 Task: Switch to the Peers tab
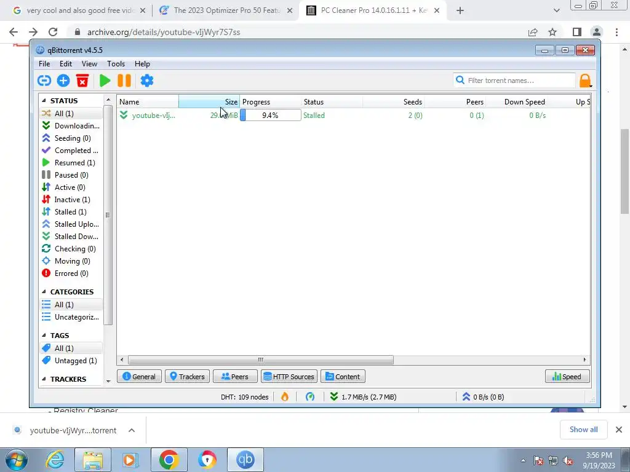[x=235, y=377]
